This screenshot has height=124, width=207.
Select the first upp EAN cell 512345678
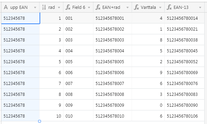click(x=20, y=18)
